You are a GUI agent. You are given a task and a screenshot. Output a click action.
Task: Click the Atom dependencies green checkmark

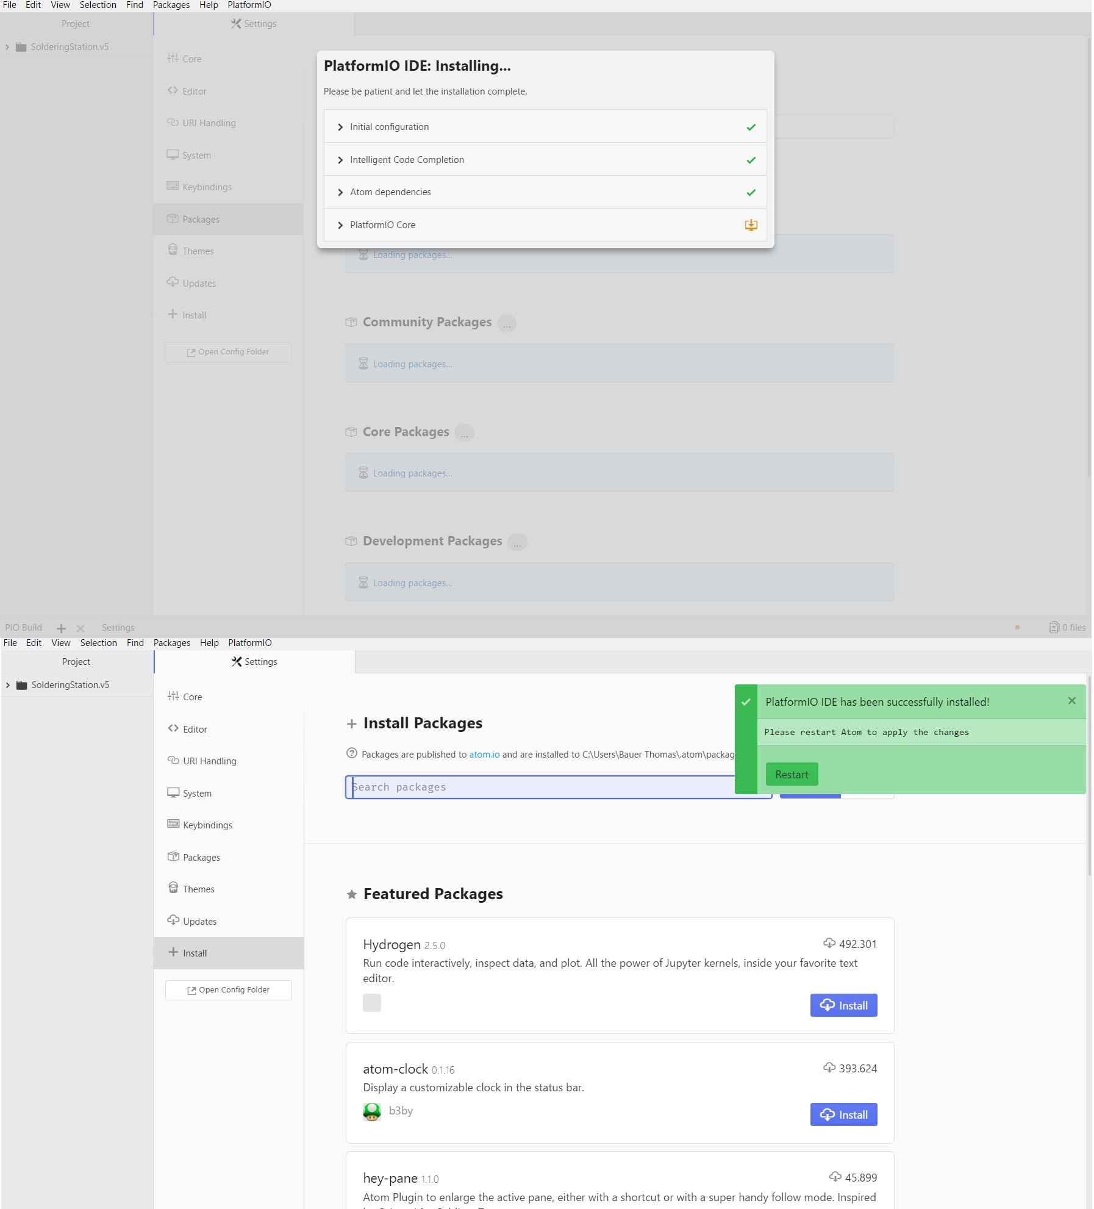pos(751,192)
